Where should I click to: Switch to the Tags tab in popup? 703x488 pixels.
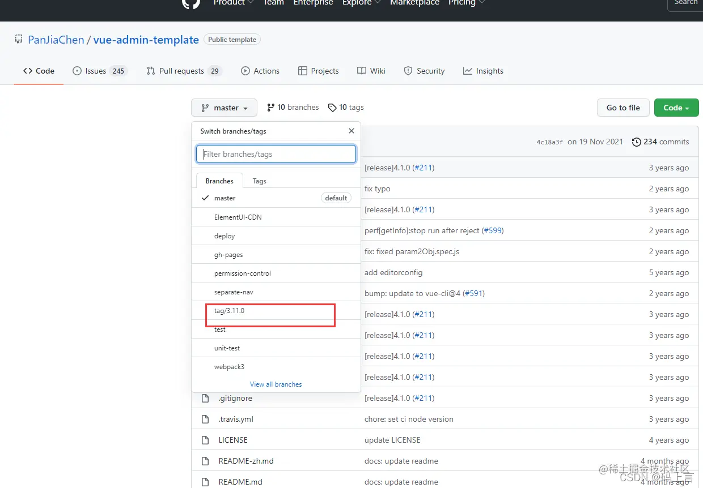260,181
